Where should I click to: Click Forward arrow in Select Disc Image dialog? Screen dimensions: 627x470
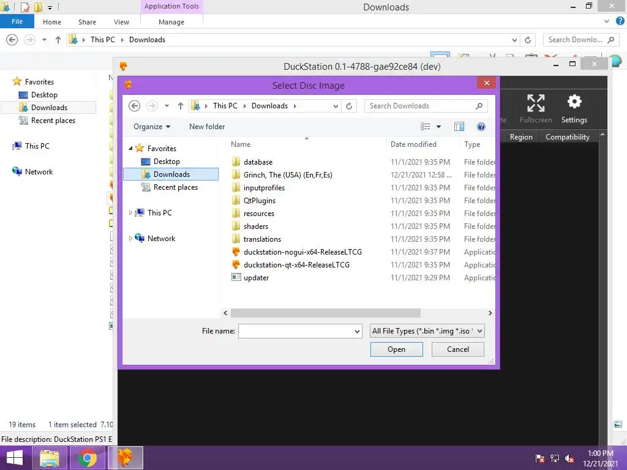[x=152, y=106]
